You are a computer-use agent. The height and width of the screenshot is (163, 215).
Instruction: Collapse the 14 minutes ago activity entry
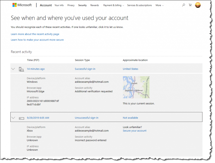[13, 69]
